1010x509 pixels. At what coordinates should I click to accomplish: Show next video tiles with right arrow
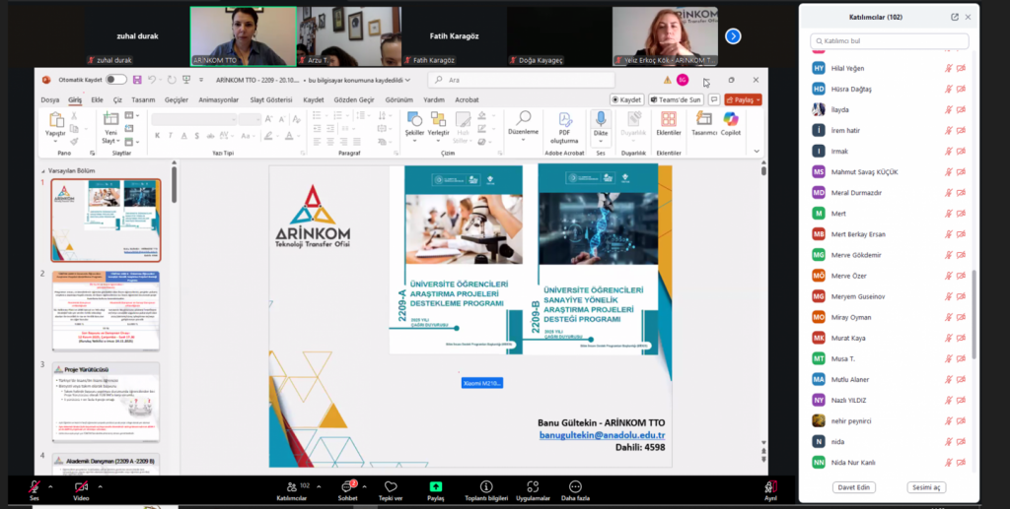pos(733,36)
